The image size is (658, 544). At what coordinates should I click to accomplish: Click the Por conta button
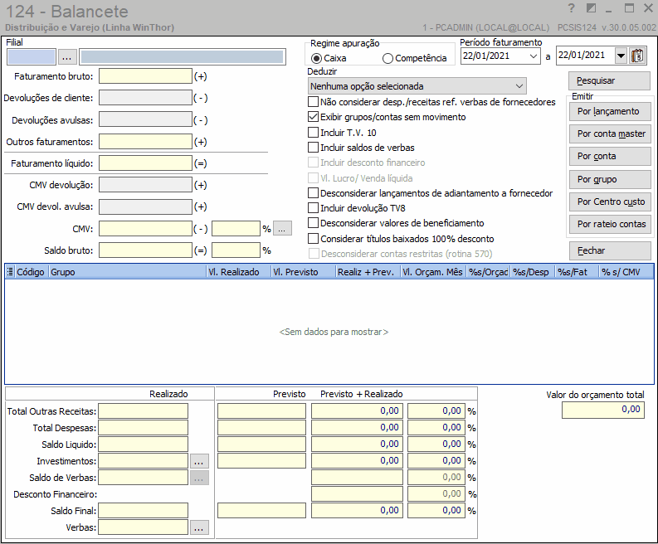click(x=610, y=156)
